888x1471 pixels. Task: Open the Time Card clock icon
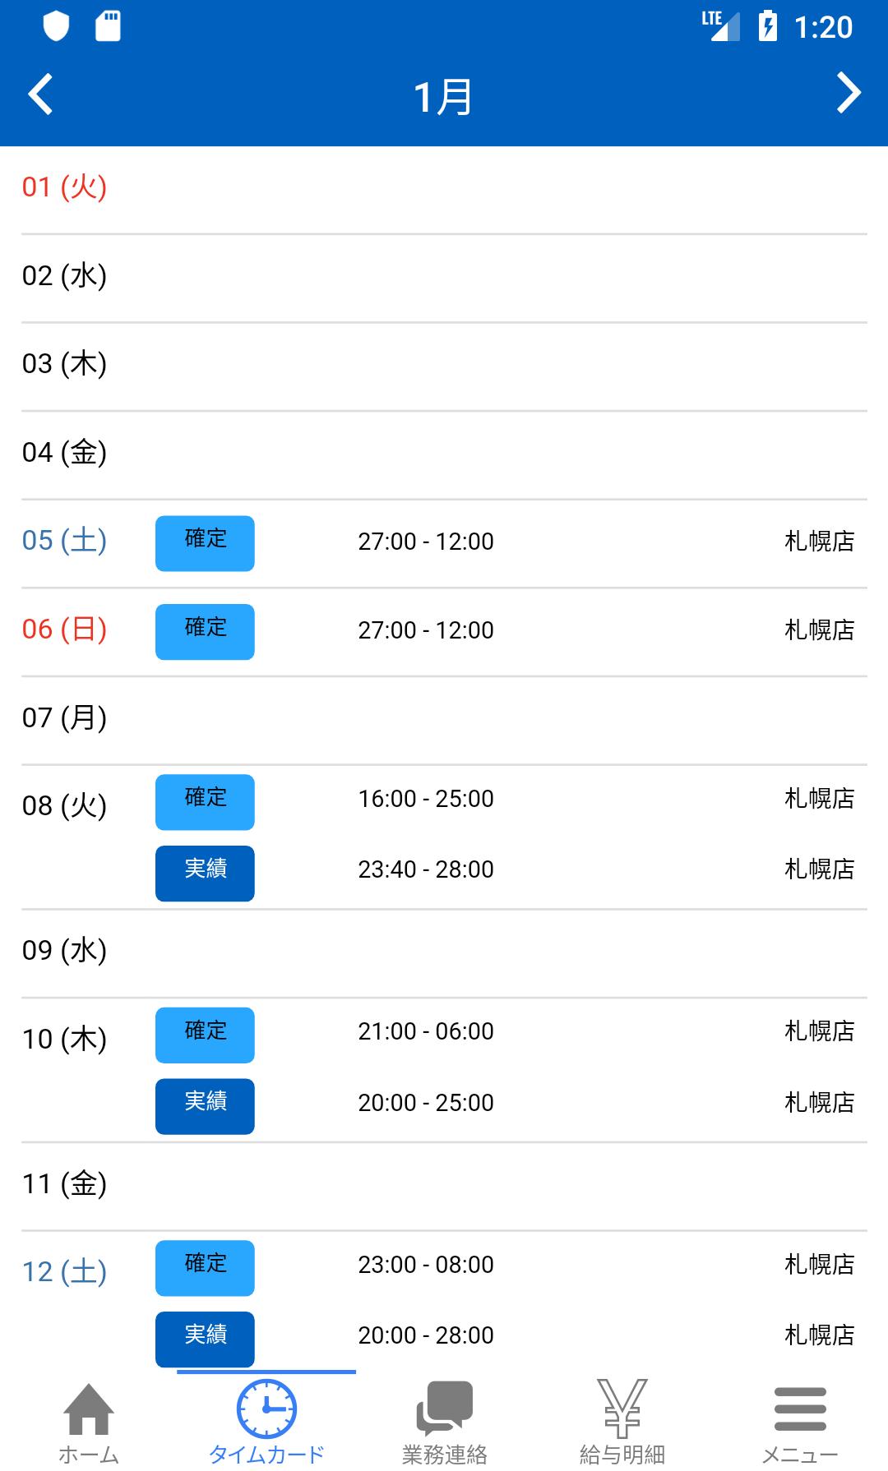pyautogui.click(x=266, y=1409)
